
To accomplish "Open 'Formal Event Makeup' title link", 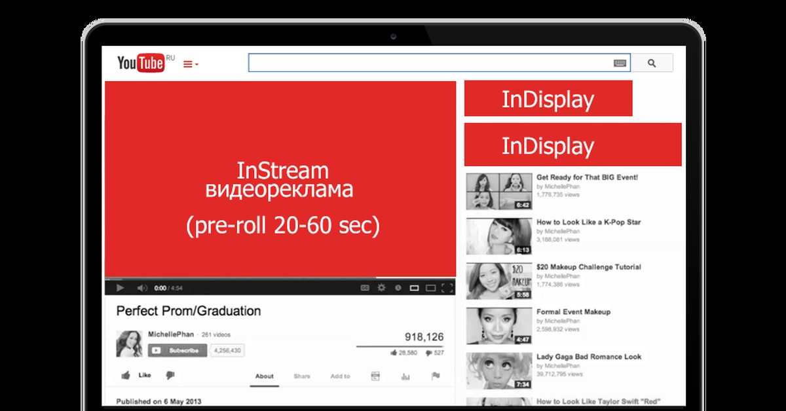I will pos(573,312).
